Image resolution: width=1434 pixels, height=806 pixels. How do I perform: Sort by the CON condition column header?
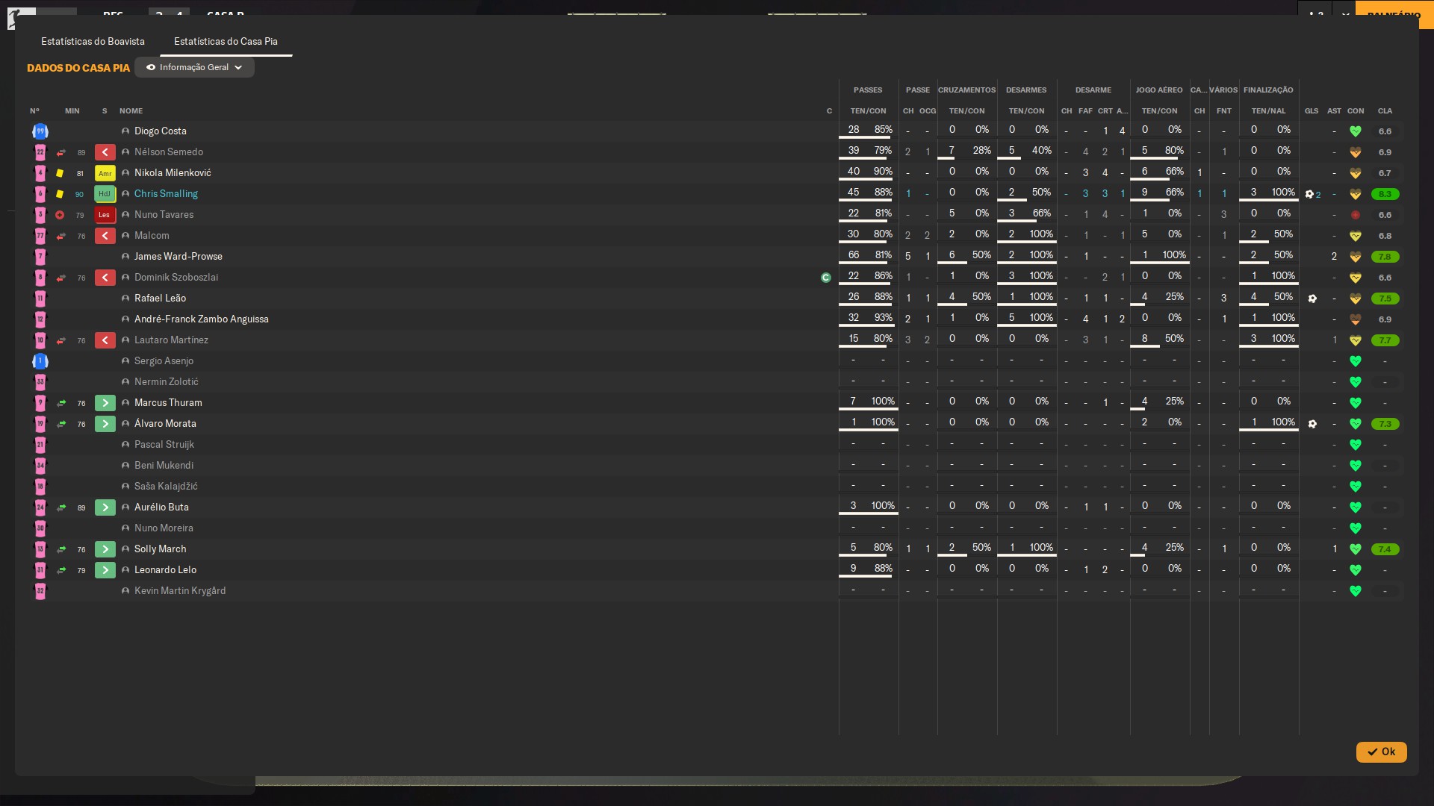(x=1356, y=111)
